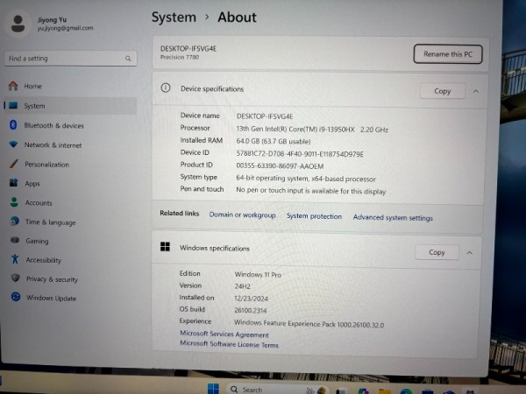
Task: Click the Personalization paintbrush icon
Action: (14, 164)
